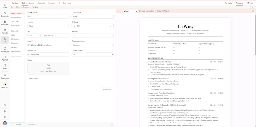Click the Email input field
This screenshot has width=256, height=127.
click(x=48, y=45)
